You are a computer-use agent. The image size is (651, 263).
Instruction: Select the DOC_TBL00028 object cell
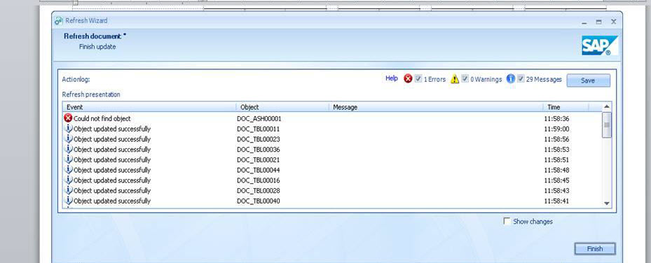(259, 191)
